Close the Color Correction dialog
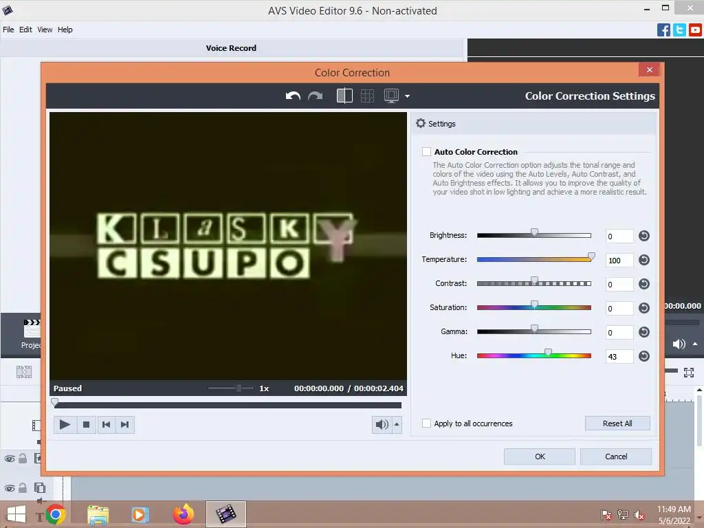The image size is (704, 528). coord(649,69)
